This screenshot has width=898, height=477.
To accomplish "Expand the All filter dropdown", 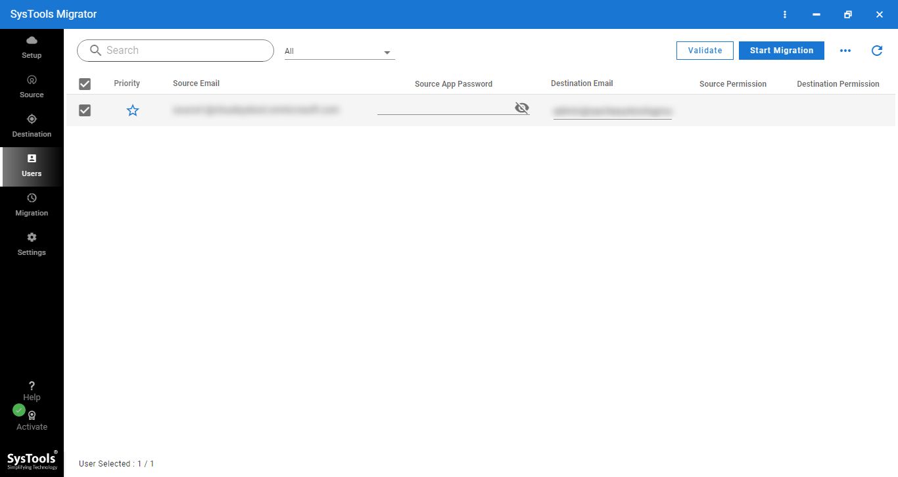I will pos(387,52).
